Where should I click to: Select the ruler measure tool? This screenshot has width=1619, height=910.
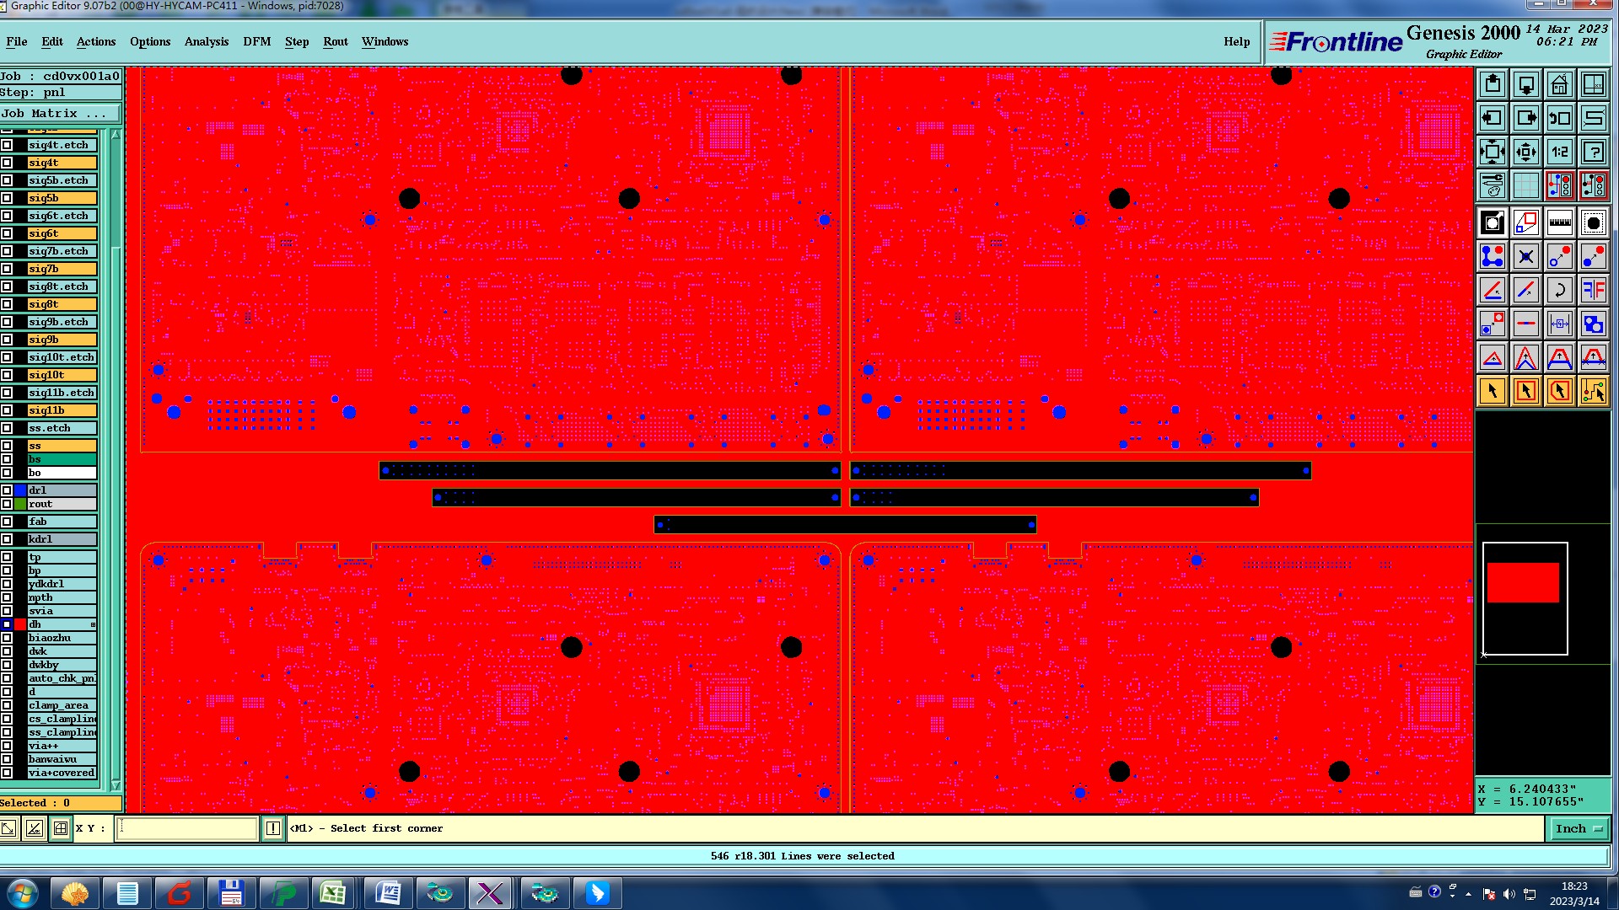tap(1559, 223)
